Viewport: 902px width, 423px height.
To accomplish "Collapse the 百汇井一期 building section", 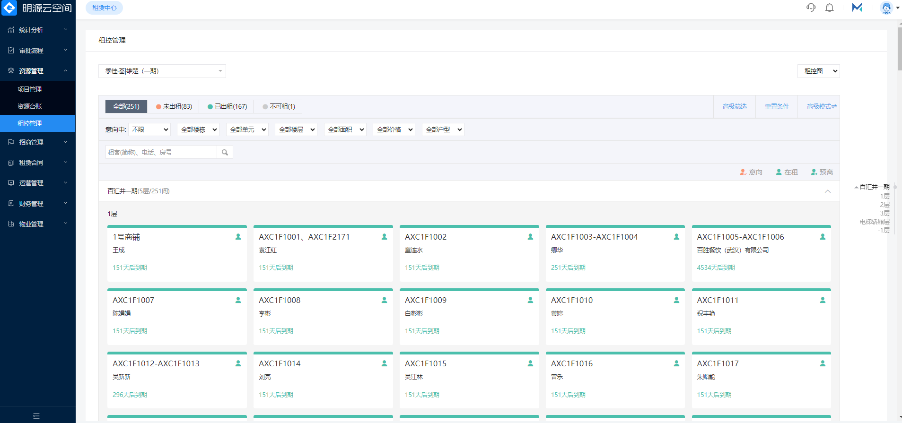I will click(828, 191).
